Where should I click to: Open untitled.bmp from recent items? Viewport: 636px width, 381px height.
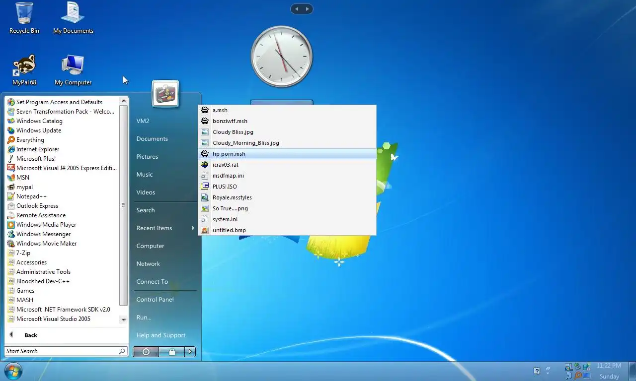click(287, 230)
